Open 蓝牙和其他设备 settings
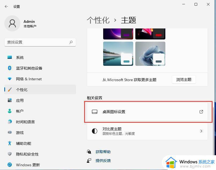Viewport: 216px width, 170px height. point(40,68)
